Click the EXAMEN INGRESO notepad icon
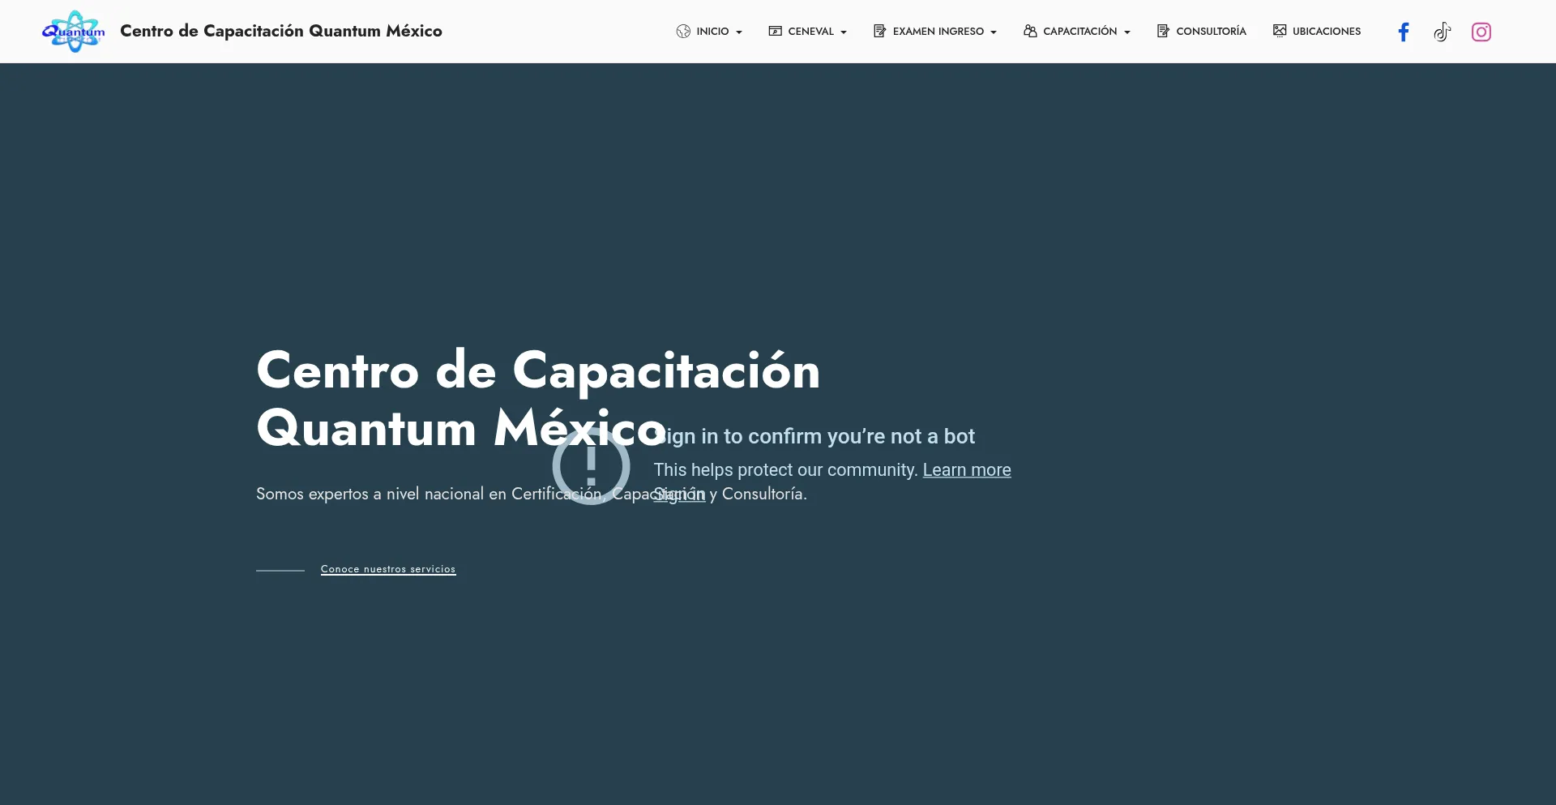This screenshot has height=805, width=1556. (879, 31)
